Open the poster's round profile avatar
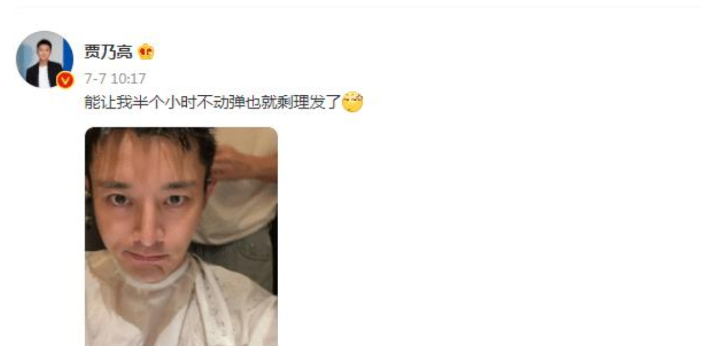The image size is (714, 346). [45, 59]
